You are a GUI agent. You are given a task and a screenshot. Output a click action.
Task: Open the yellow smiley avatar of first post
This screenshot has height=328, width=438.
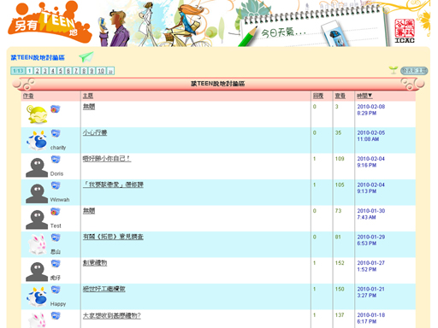[x=37, y=114]
